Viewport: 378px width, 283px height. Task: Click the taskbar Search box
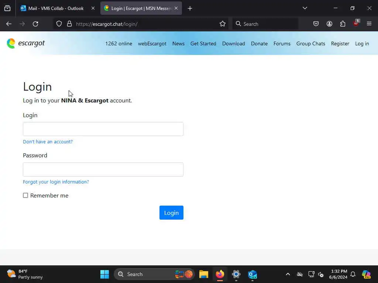[154, 274]
